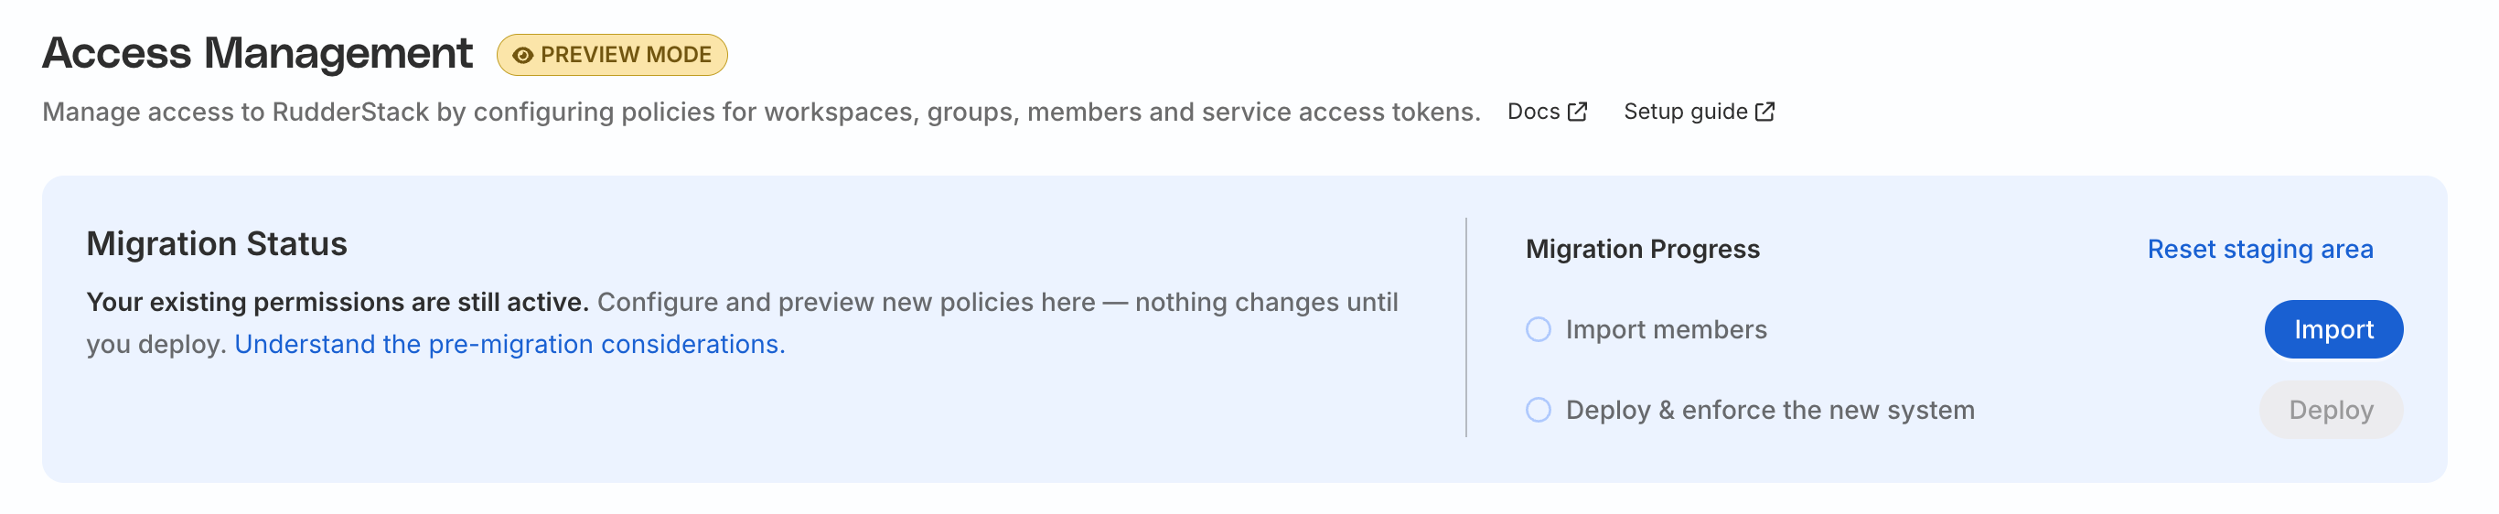Screen dimensions: 2499x514
Task: Click the Manage access to RudderStack description
Action: coord(760,112)
